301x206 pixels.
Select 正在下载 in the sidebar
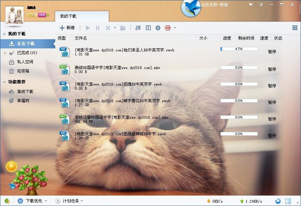28,44
